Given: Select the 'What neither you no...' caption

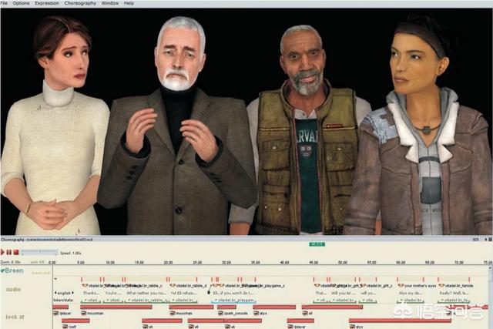Looking at the screenshot, I should point(146,293).
